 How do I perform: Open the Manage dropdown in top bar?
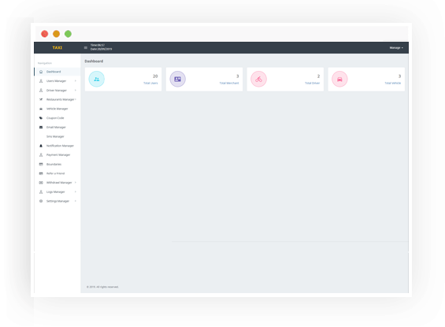(x=396, y=48)
